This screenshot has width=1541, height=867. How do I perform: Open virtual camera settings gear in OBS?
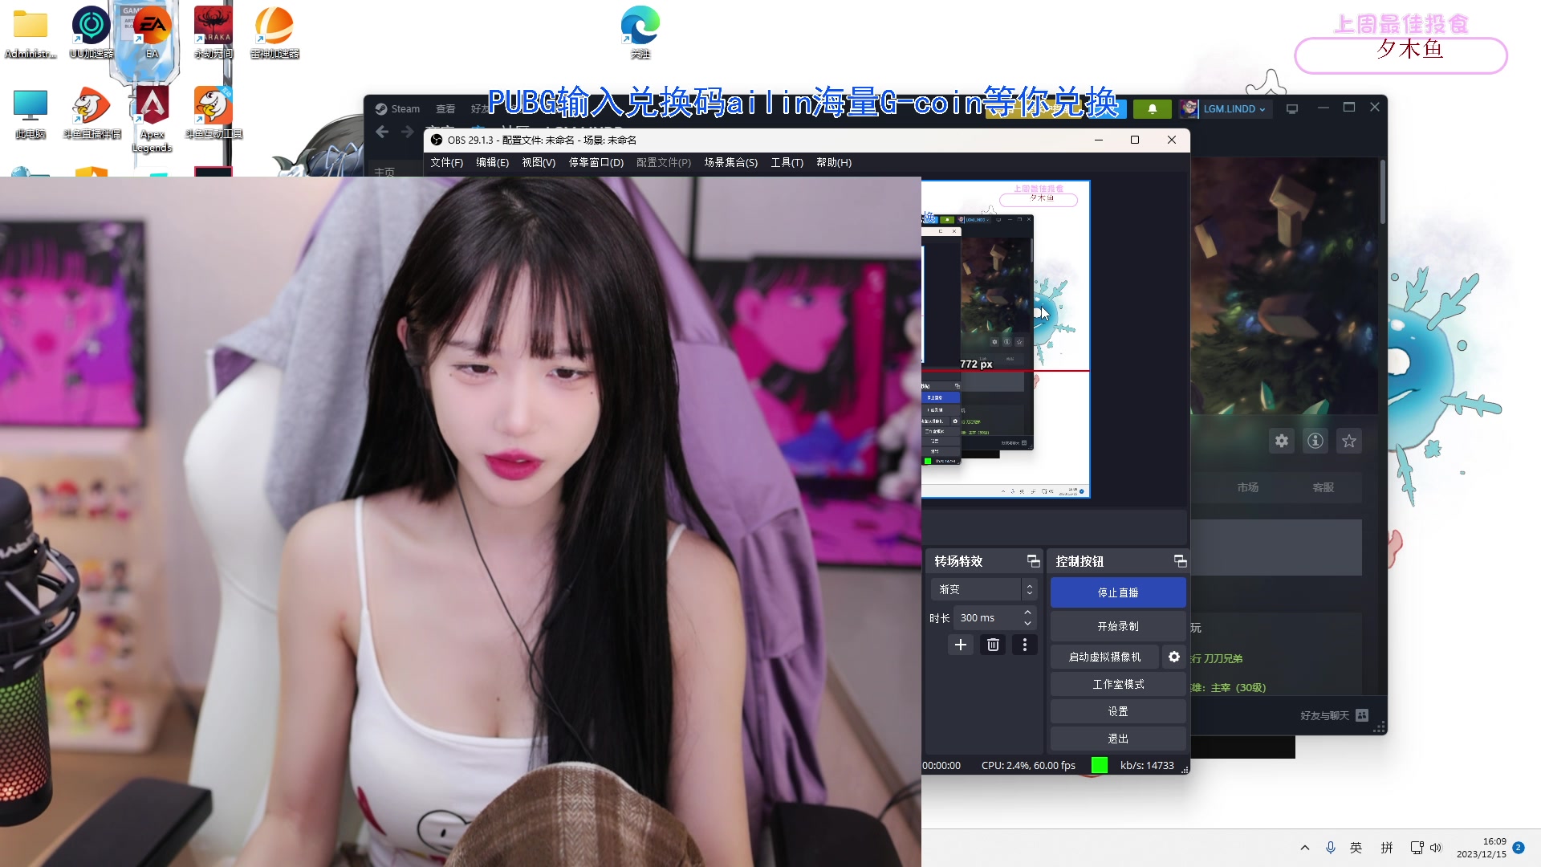click(1174, 657)
